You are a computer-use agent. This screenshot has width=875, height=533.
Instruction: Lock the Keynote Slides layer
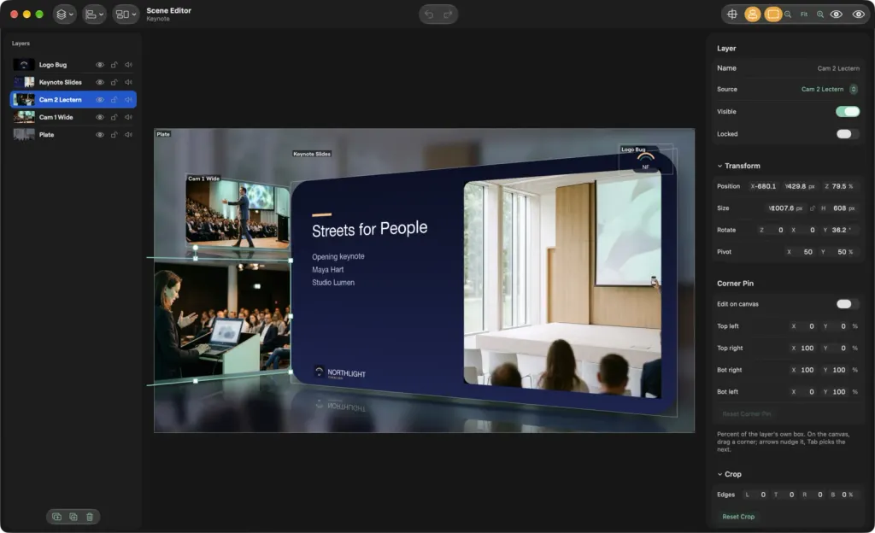114,82
